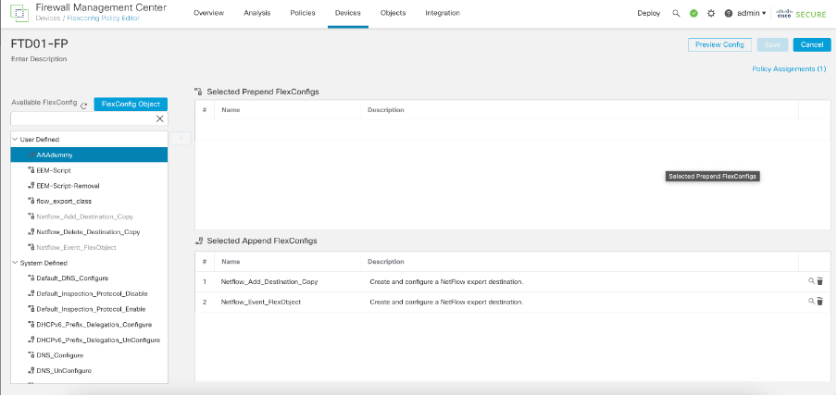Click the Cancel button
The height and width of the screenshot is (396, 837).
pos(812,44)
